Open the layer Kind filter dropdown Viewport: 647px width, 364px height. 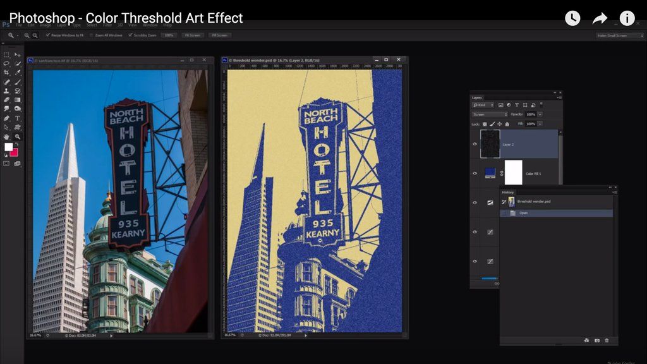coord(483,105)
